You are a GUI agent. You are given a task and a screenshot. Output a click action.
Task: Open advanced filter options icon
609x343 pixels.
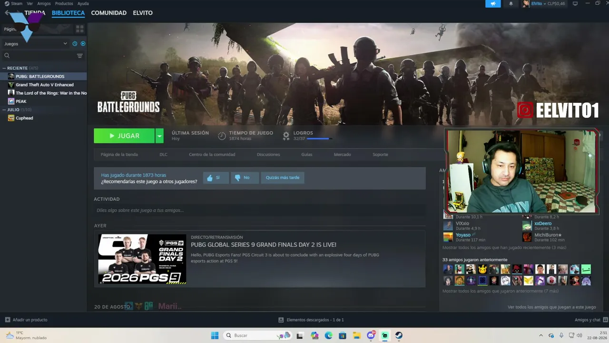point(80,56)
